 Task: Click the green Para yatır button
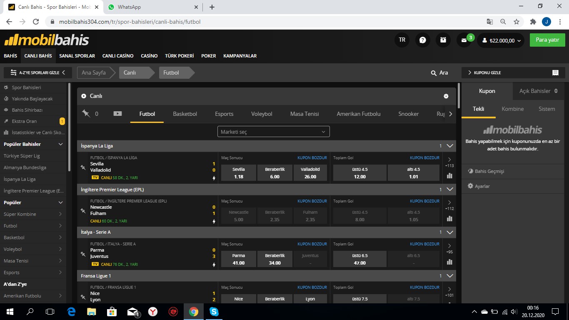[547, 40]
